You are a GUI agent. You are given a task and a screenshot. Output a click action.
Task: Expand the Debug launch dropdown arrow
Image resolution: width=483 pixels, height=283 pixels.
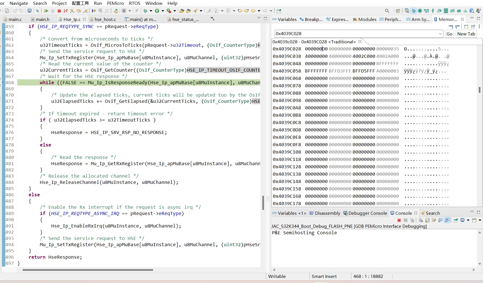pos(151,11)
